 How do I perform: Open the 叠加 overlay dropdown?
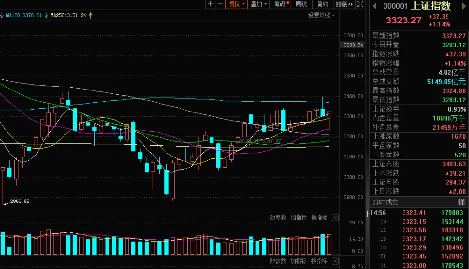258,4
